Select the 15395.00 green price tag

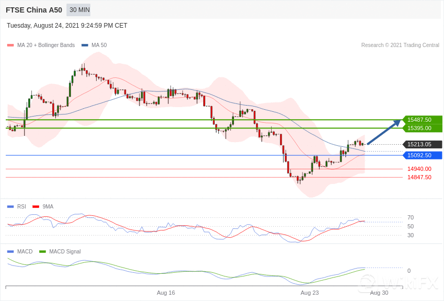(x=422, y=128)
